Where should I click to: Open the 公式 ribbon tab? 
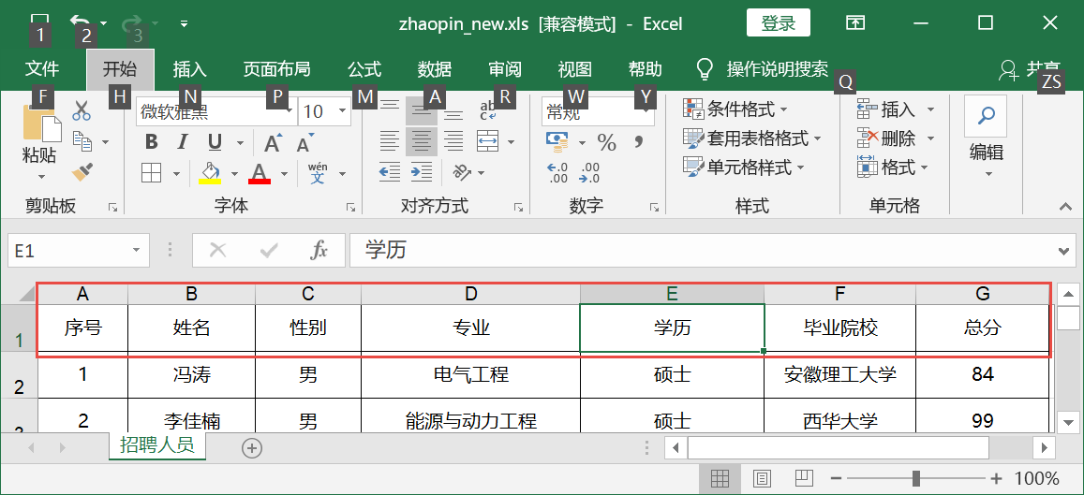tap(364, 68)
